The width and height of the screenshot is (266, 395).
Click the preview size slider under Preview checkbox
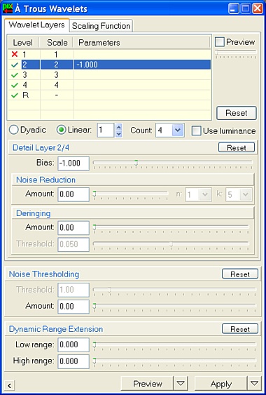click(236, 53)
